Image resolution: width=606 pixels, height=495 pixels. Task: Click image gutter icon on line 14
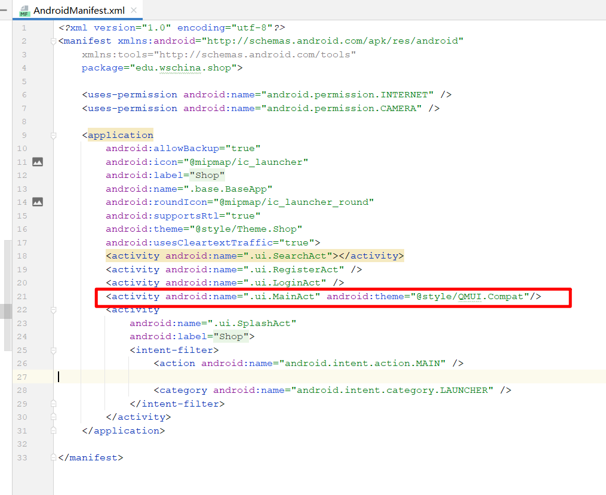pos(38,202)
